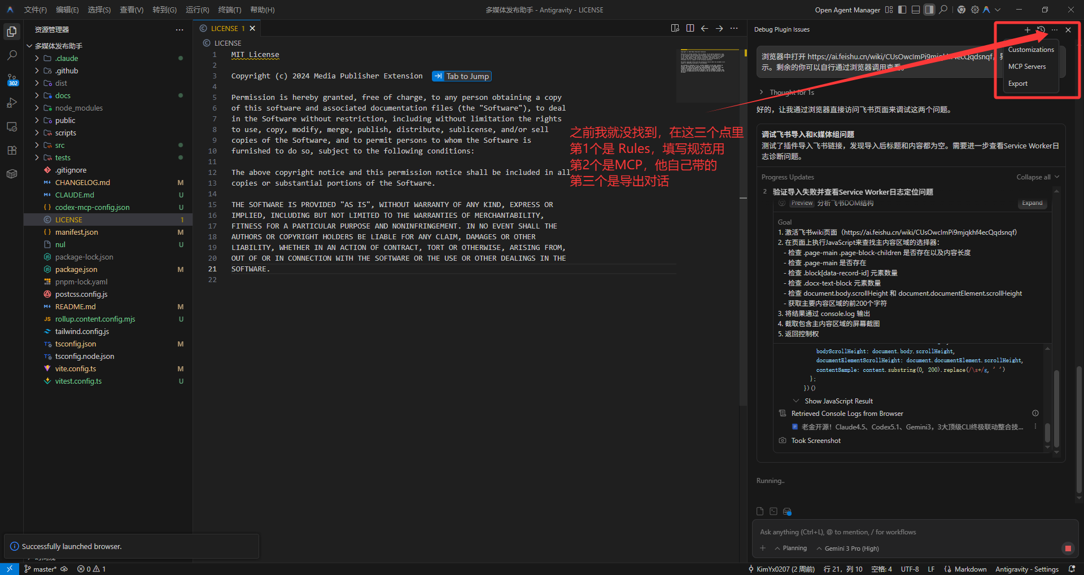The width and height of the screenshot is (1084, 575).
Task: Toggle the secondary sidebar layout button
Action: (929, 10)
